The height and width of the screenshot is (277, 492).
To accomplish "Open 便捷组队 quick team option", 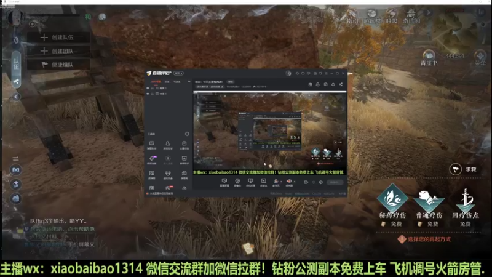I will (x=58, y=65).
